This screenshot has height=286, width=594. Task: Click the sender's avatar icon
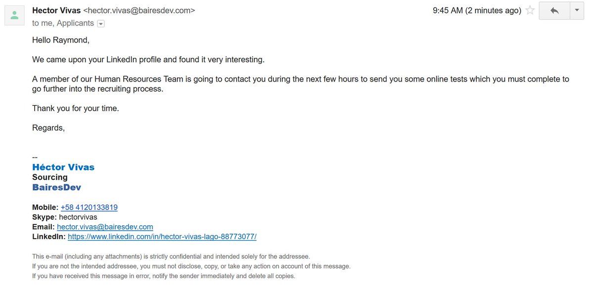[15, 15]
